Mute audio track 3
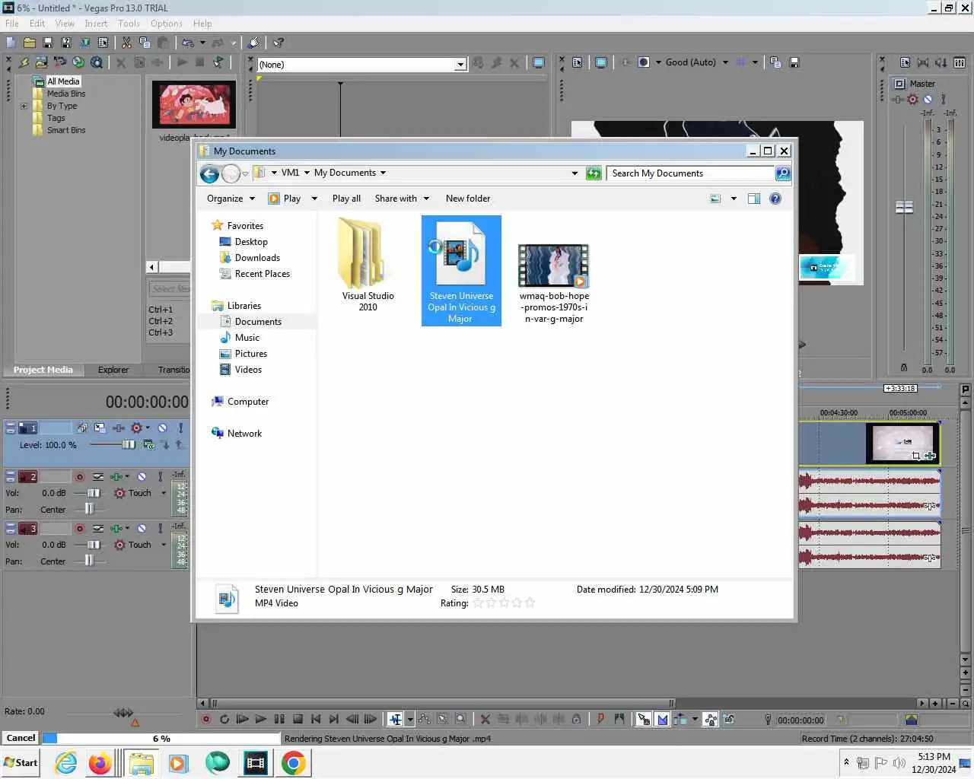 click(x=142, y=529)
